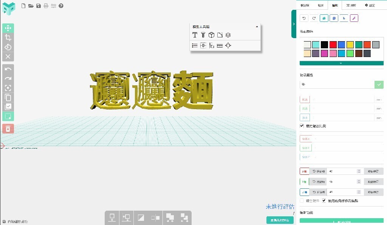
Task: Activate the alignment tool in the model toolbox
Action: (212, 45)
